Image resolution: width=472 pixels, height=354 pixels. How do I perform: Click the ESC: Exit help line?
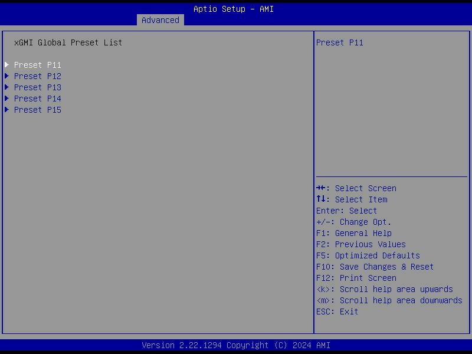click(337, 312)
